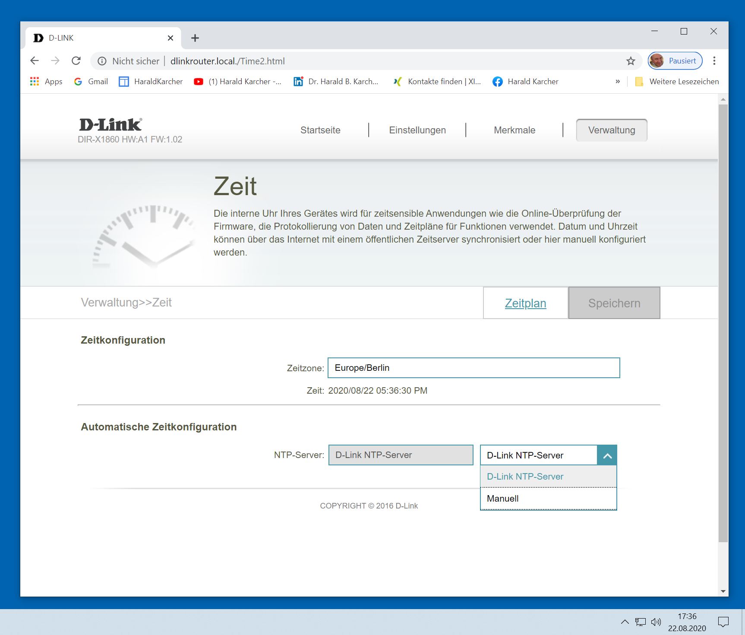Go to the Zeitplan link
The width and height of the screenshot is (745, 635).
526,303
